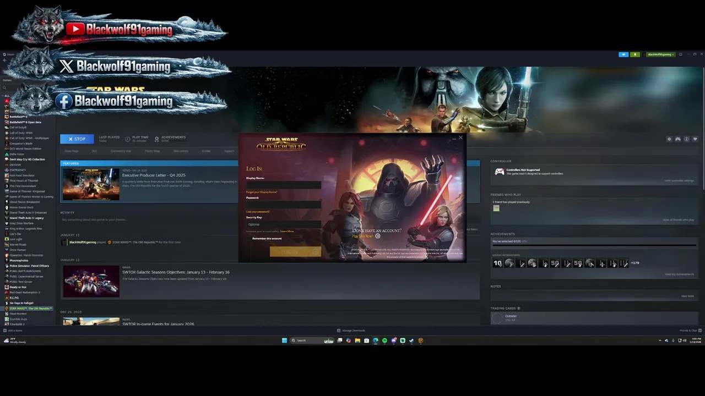Expand the system tray hidden icons chevron
The image size is (705, 396).
click(x=660, y=340)
